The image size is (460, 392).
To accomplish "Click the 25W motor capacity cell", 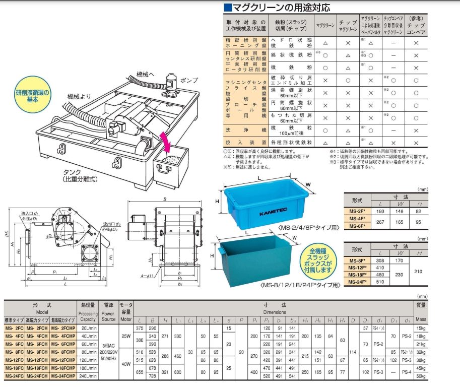I will pos(126,336).
